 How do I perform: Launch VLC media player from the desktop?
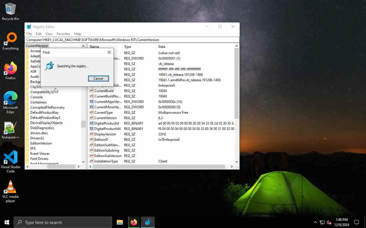click(x=11, y=192)
